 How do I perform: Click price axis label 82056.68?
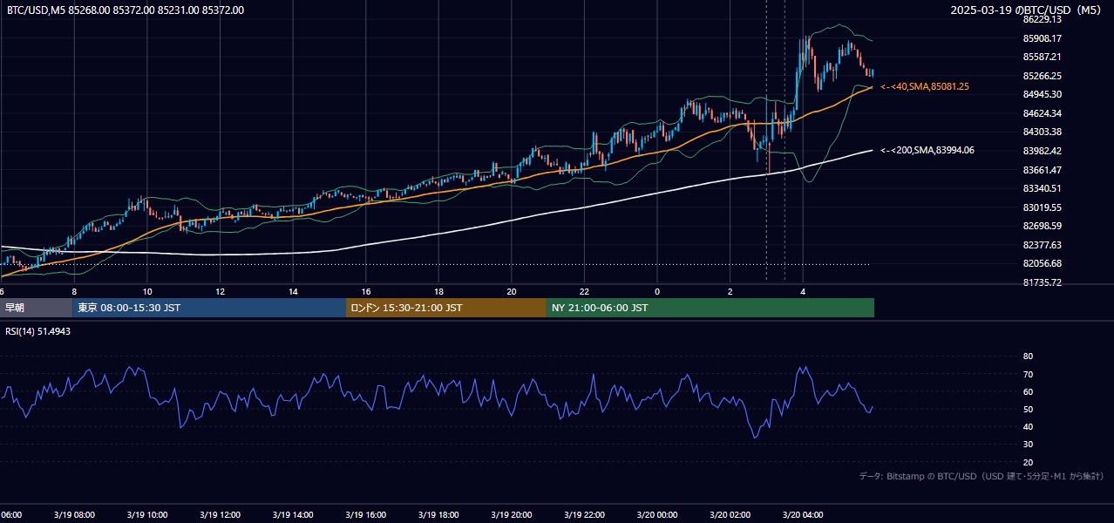click(x=1043, y=263)
